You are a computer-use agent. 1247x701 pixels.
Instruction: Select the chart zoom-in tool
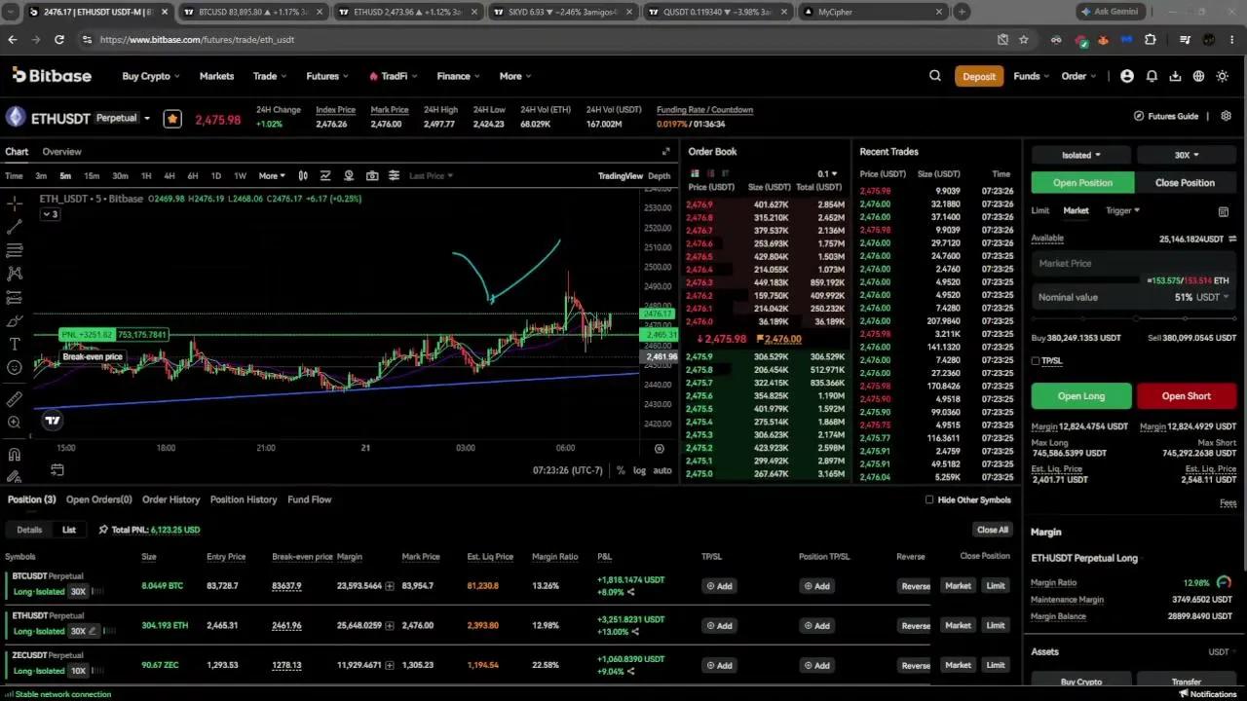[x=15, y=423]
